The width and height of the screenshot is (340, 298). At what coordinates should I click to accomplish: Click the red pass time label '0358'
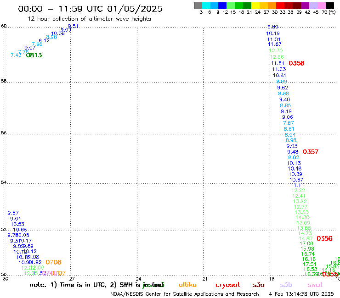pyautogui.click(x=296, y=63)
